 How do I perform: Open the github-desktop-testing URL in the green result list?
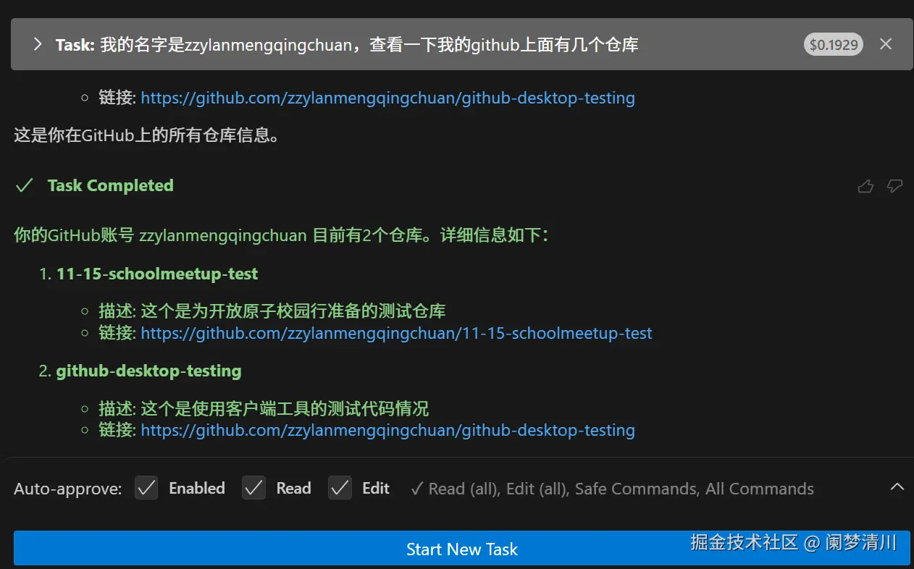click(x=388, y=430)
